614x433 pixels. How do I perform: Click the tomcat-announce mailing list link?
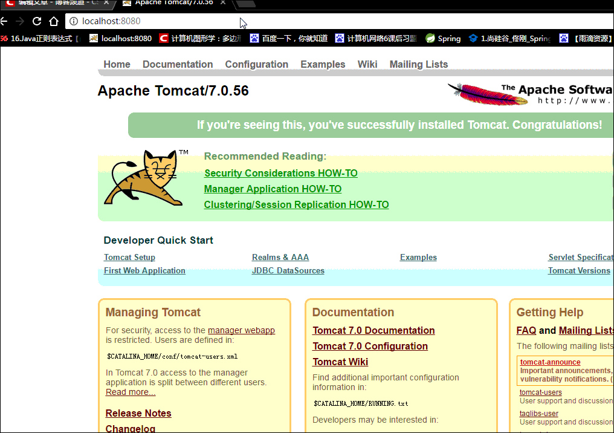[x=550, y=362]
